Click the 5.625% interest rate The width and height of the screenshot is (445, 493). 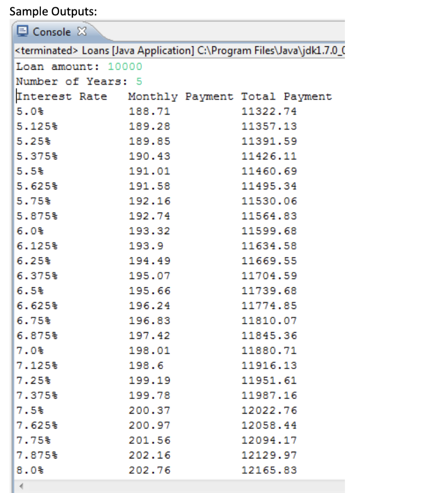click(37, 186)
